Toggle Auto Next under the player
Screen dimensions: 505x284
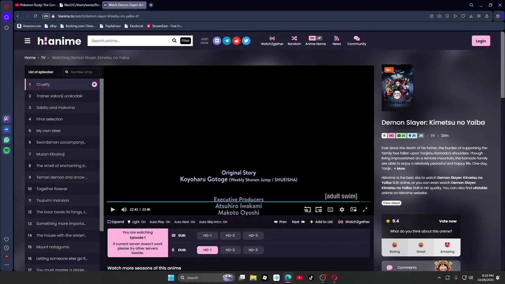pos(185,222)
